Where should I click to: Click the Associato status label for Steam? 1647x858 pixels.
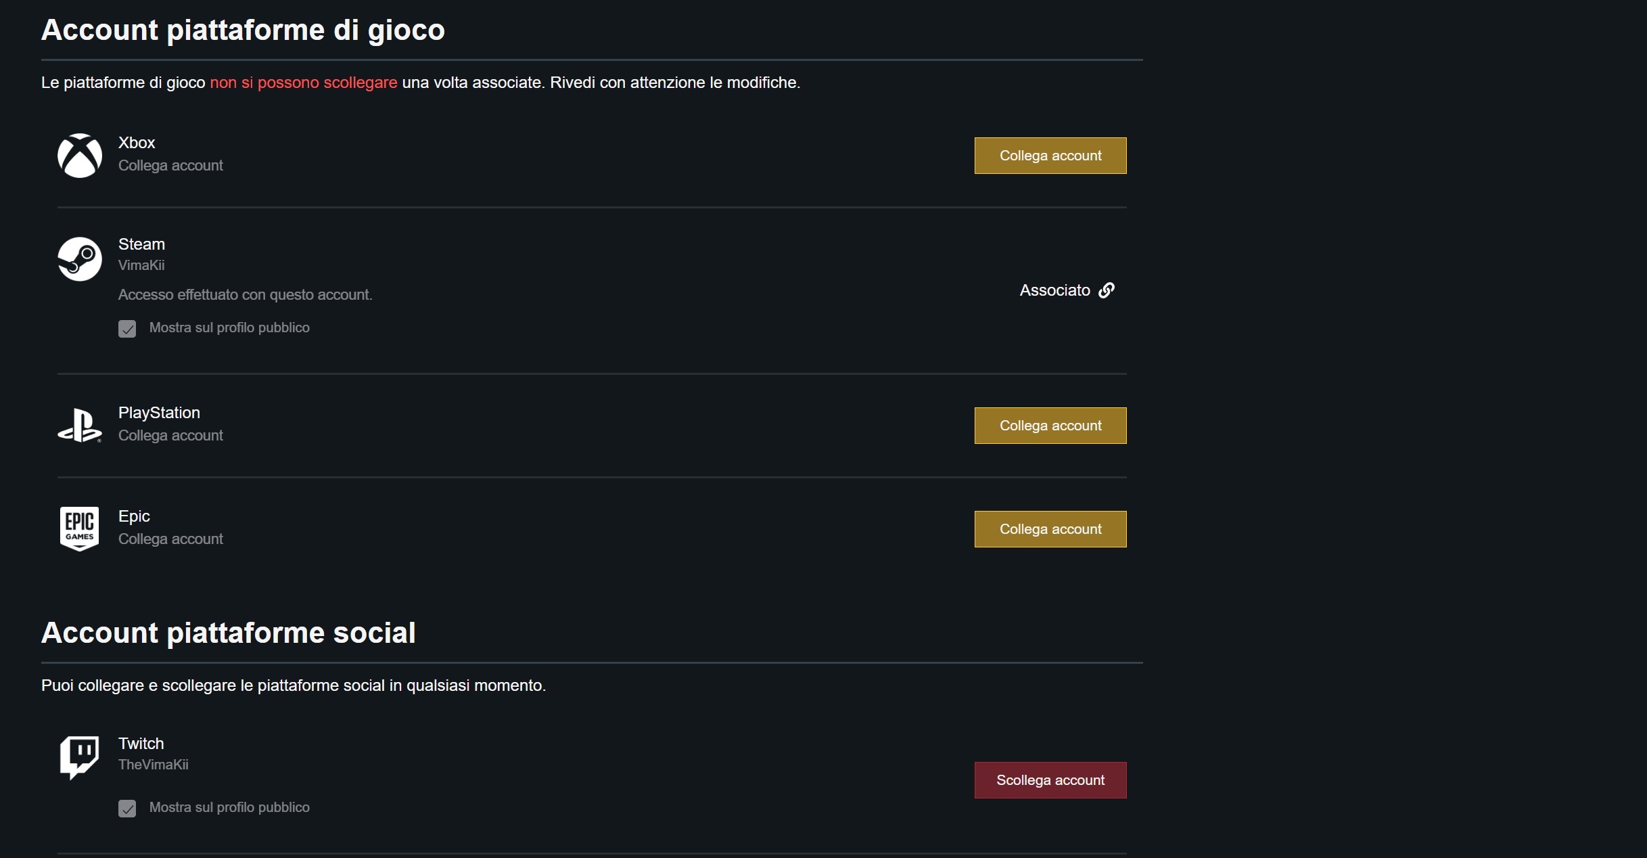[1054, 290]
